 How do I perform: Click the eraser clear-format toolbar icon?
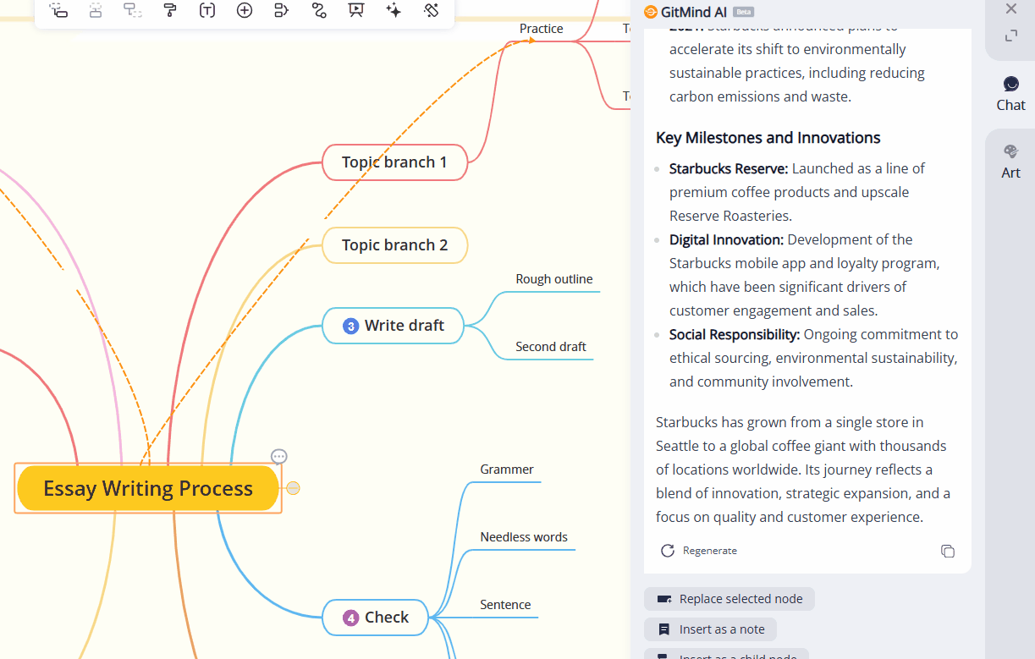pos(431,10)
